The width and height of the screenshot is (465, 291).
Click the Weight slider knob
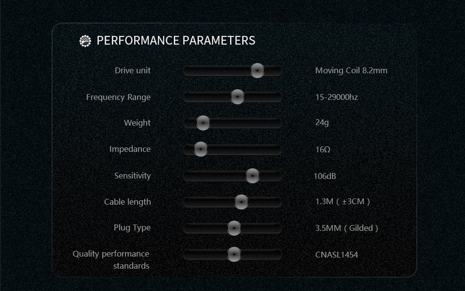(203, 123)
